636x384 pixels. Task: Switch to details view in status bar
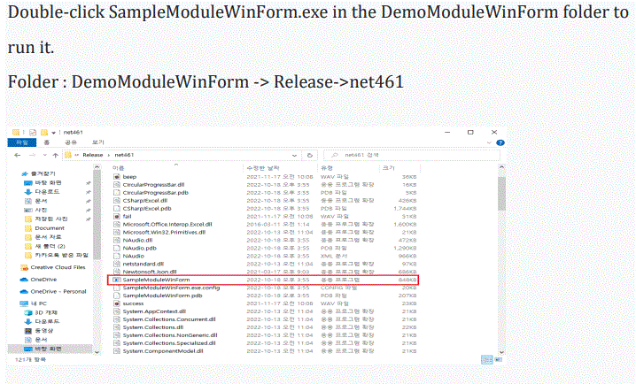[x=486, y=360]
